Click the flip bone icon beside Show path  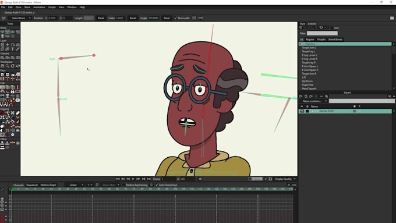click(x=194, y=18)
